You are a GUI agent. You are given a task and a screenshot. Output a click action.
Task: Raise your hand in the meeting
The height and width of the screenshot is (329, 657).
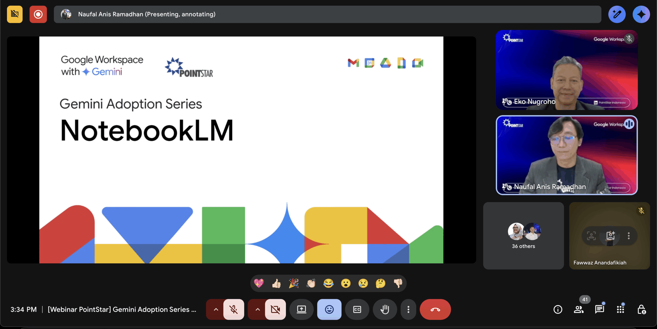(385, 309)
